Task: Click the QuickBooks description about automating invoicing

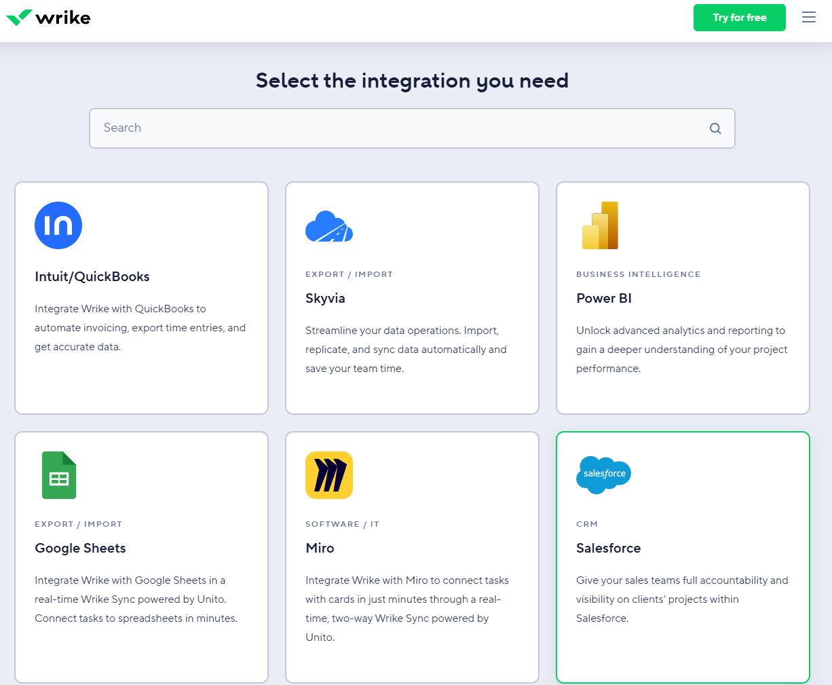Action: point(140,328)
